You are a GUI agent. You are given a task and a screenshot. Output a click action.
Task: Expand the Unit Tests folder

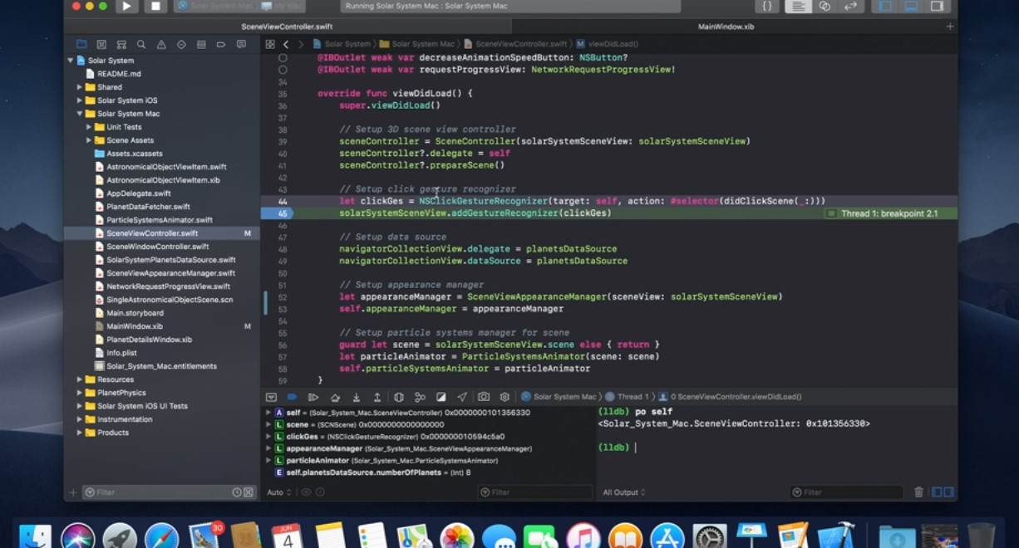point(89,127)
